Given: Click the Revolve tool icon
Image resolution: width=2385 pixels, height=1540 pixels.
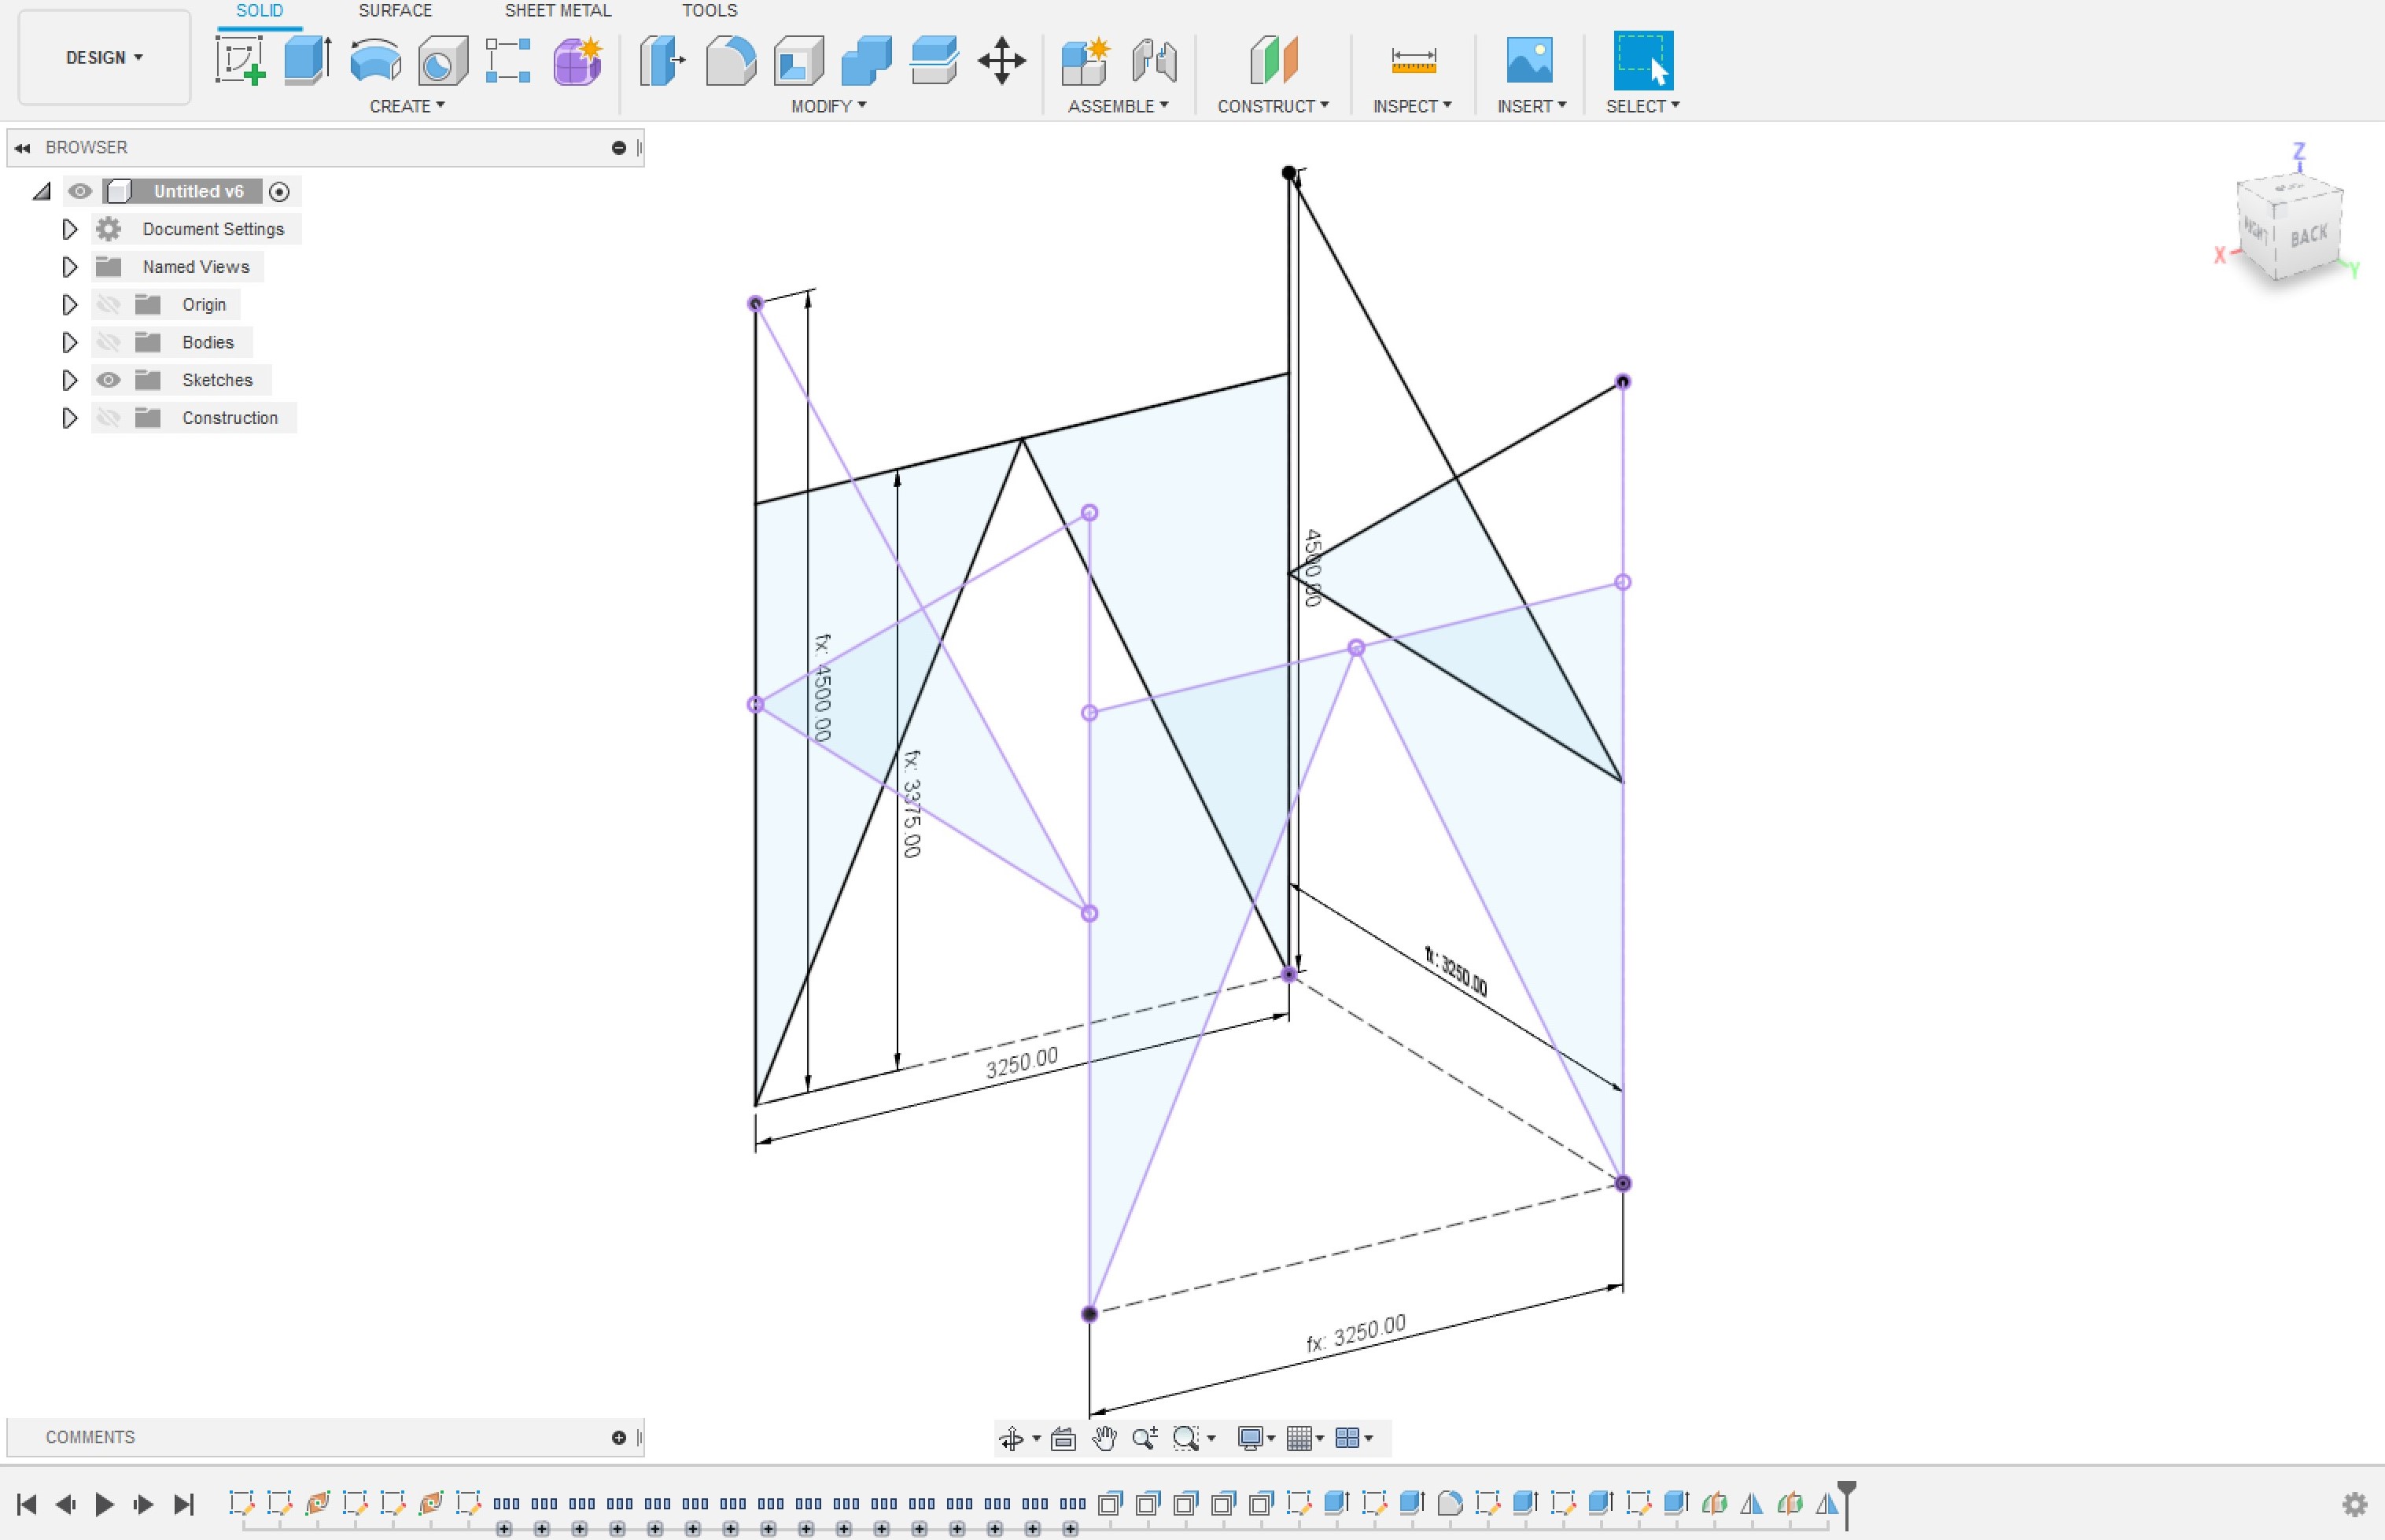Looking at the screenshot, I should tap(375, 60).
